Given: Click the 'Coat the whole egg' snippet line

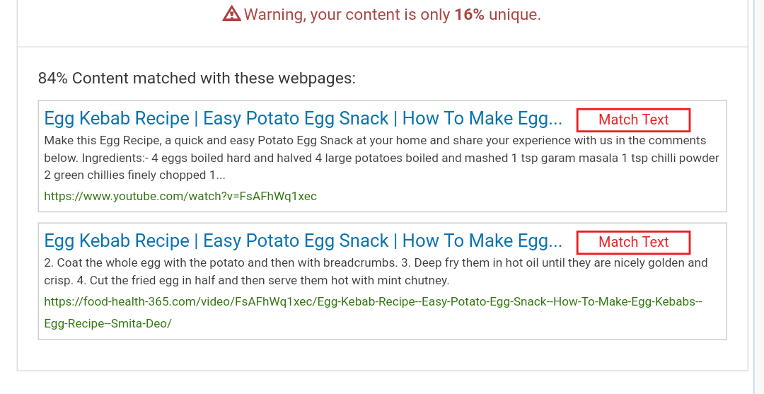Looking at the screenshot, I should (141, 262).
